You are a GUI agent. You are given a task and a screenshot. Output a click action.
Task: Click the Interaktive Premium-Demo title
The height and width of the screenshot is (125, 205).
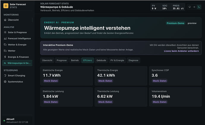coord(58,45)
